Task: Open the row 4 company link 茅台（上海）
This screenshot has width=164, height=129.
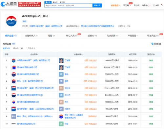Action: [30, 81]
